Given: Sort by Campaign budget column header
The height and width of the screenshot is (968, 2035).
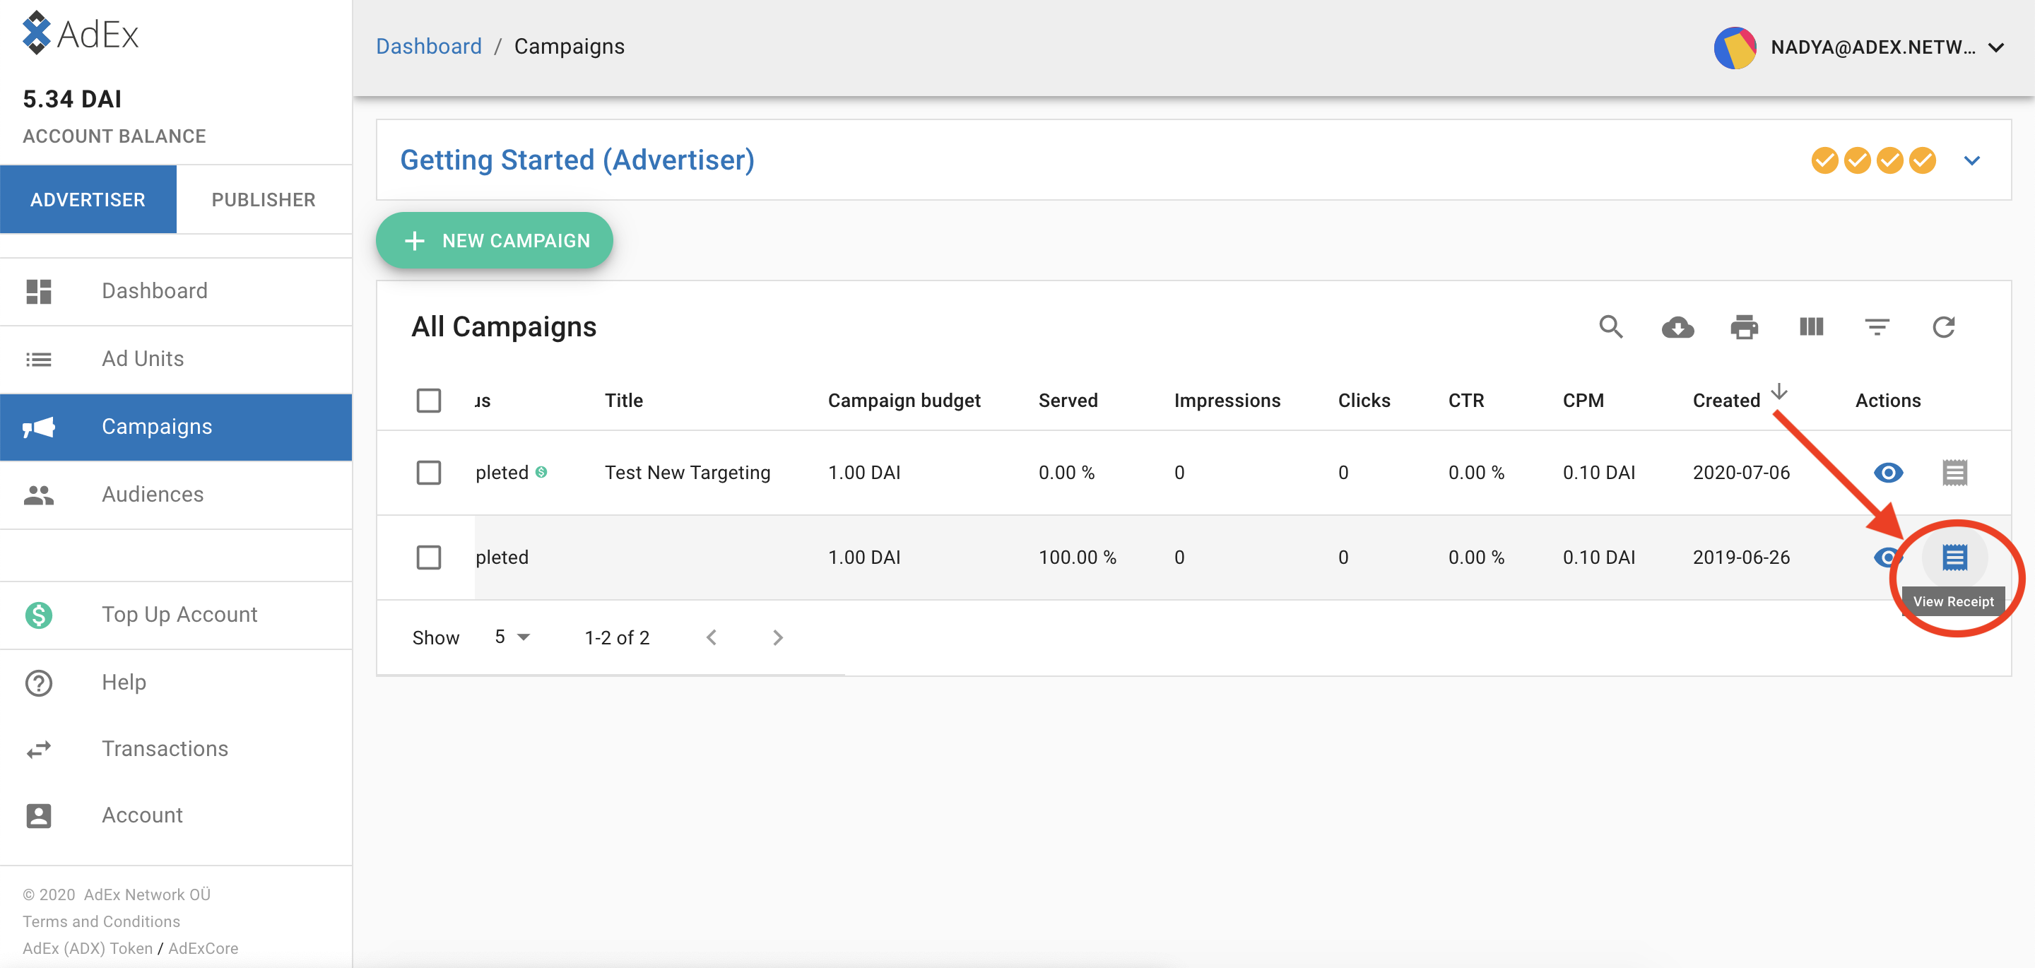Looking at the screenshot, I should click(x=904, y=401).
